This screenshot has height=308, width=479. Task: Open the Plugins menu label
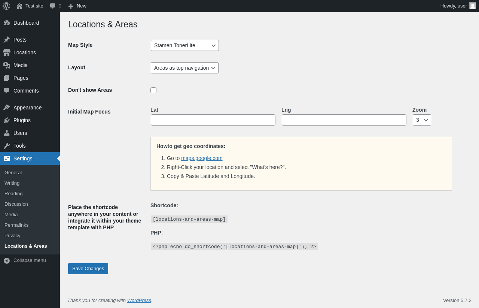click(22, 120)
